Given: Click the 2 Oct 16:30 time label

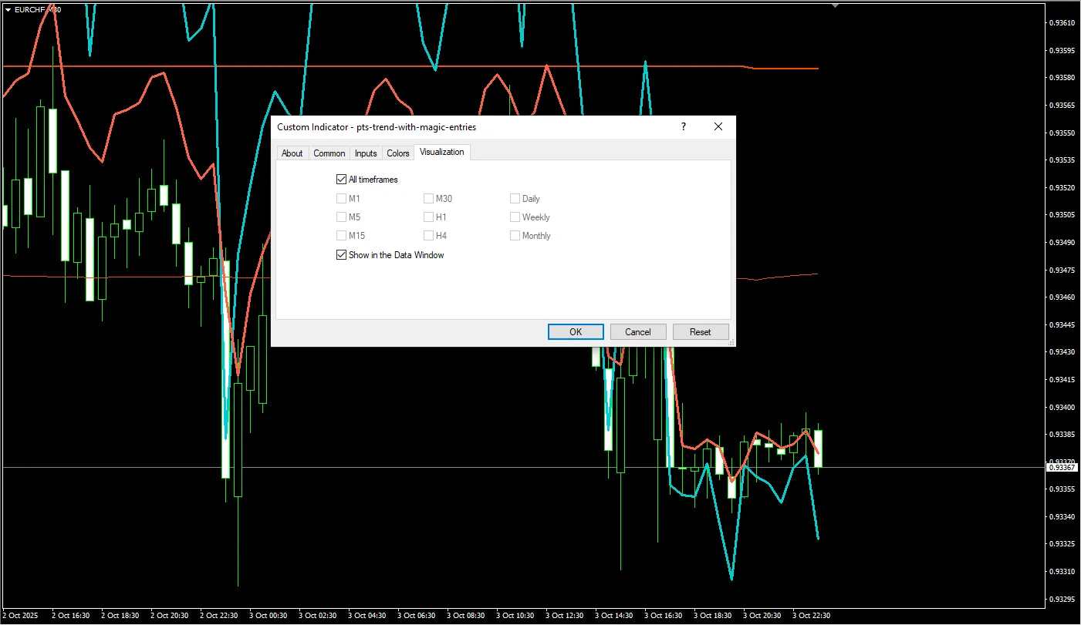Looking at the screenshot, I should tap(70, 616).
